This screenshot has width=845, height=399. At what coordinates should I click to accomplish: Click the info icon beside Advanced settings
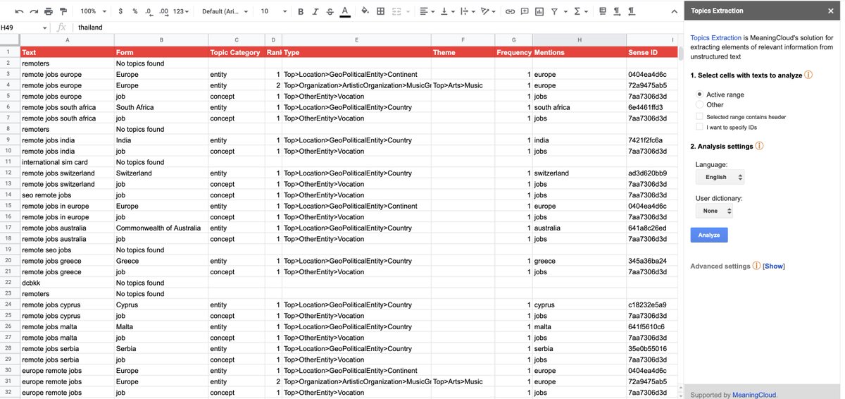click(x=756, y=266)
